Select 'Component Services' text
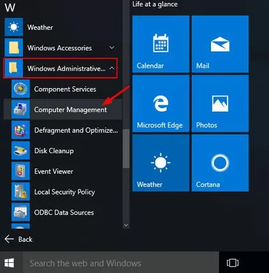The image size is (269, 273). click(65, 89)
